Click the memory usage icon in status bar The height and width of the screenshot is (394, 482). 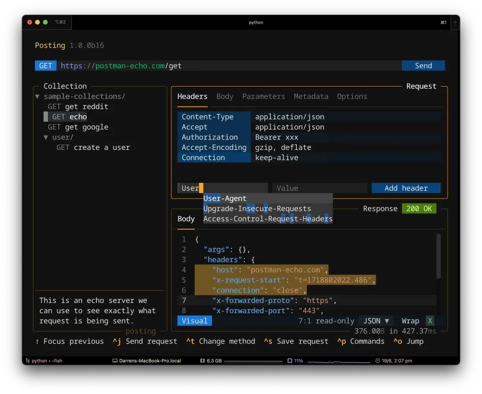coord(203,361)
